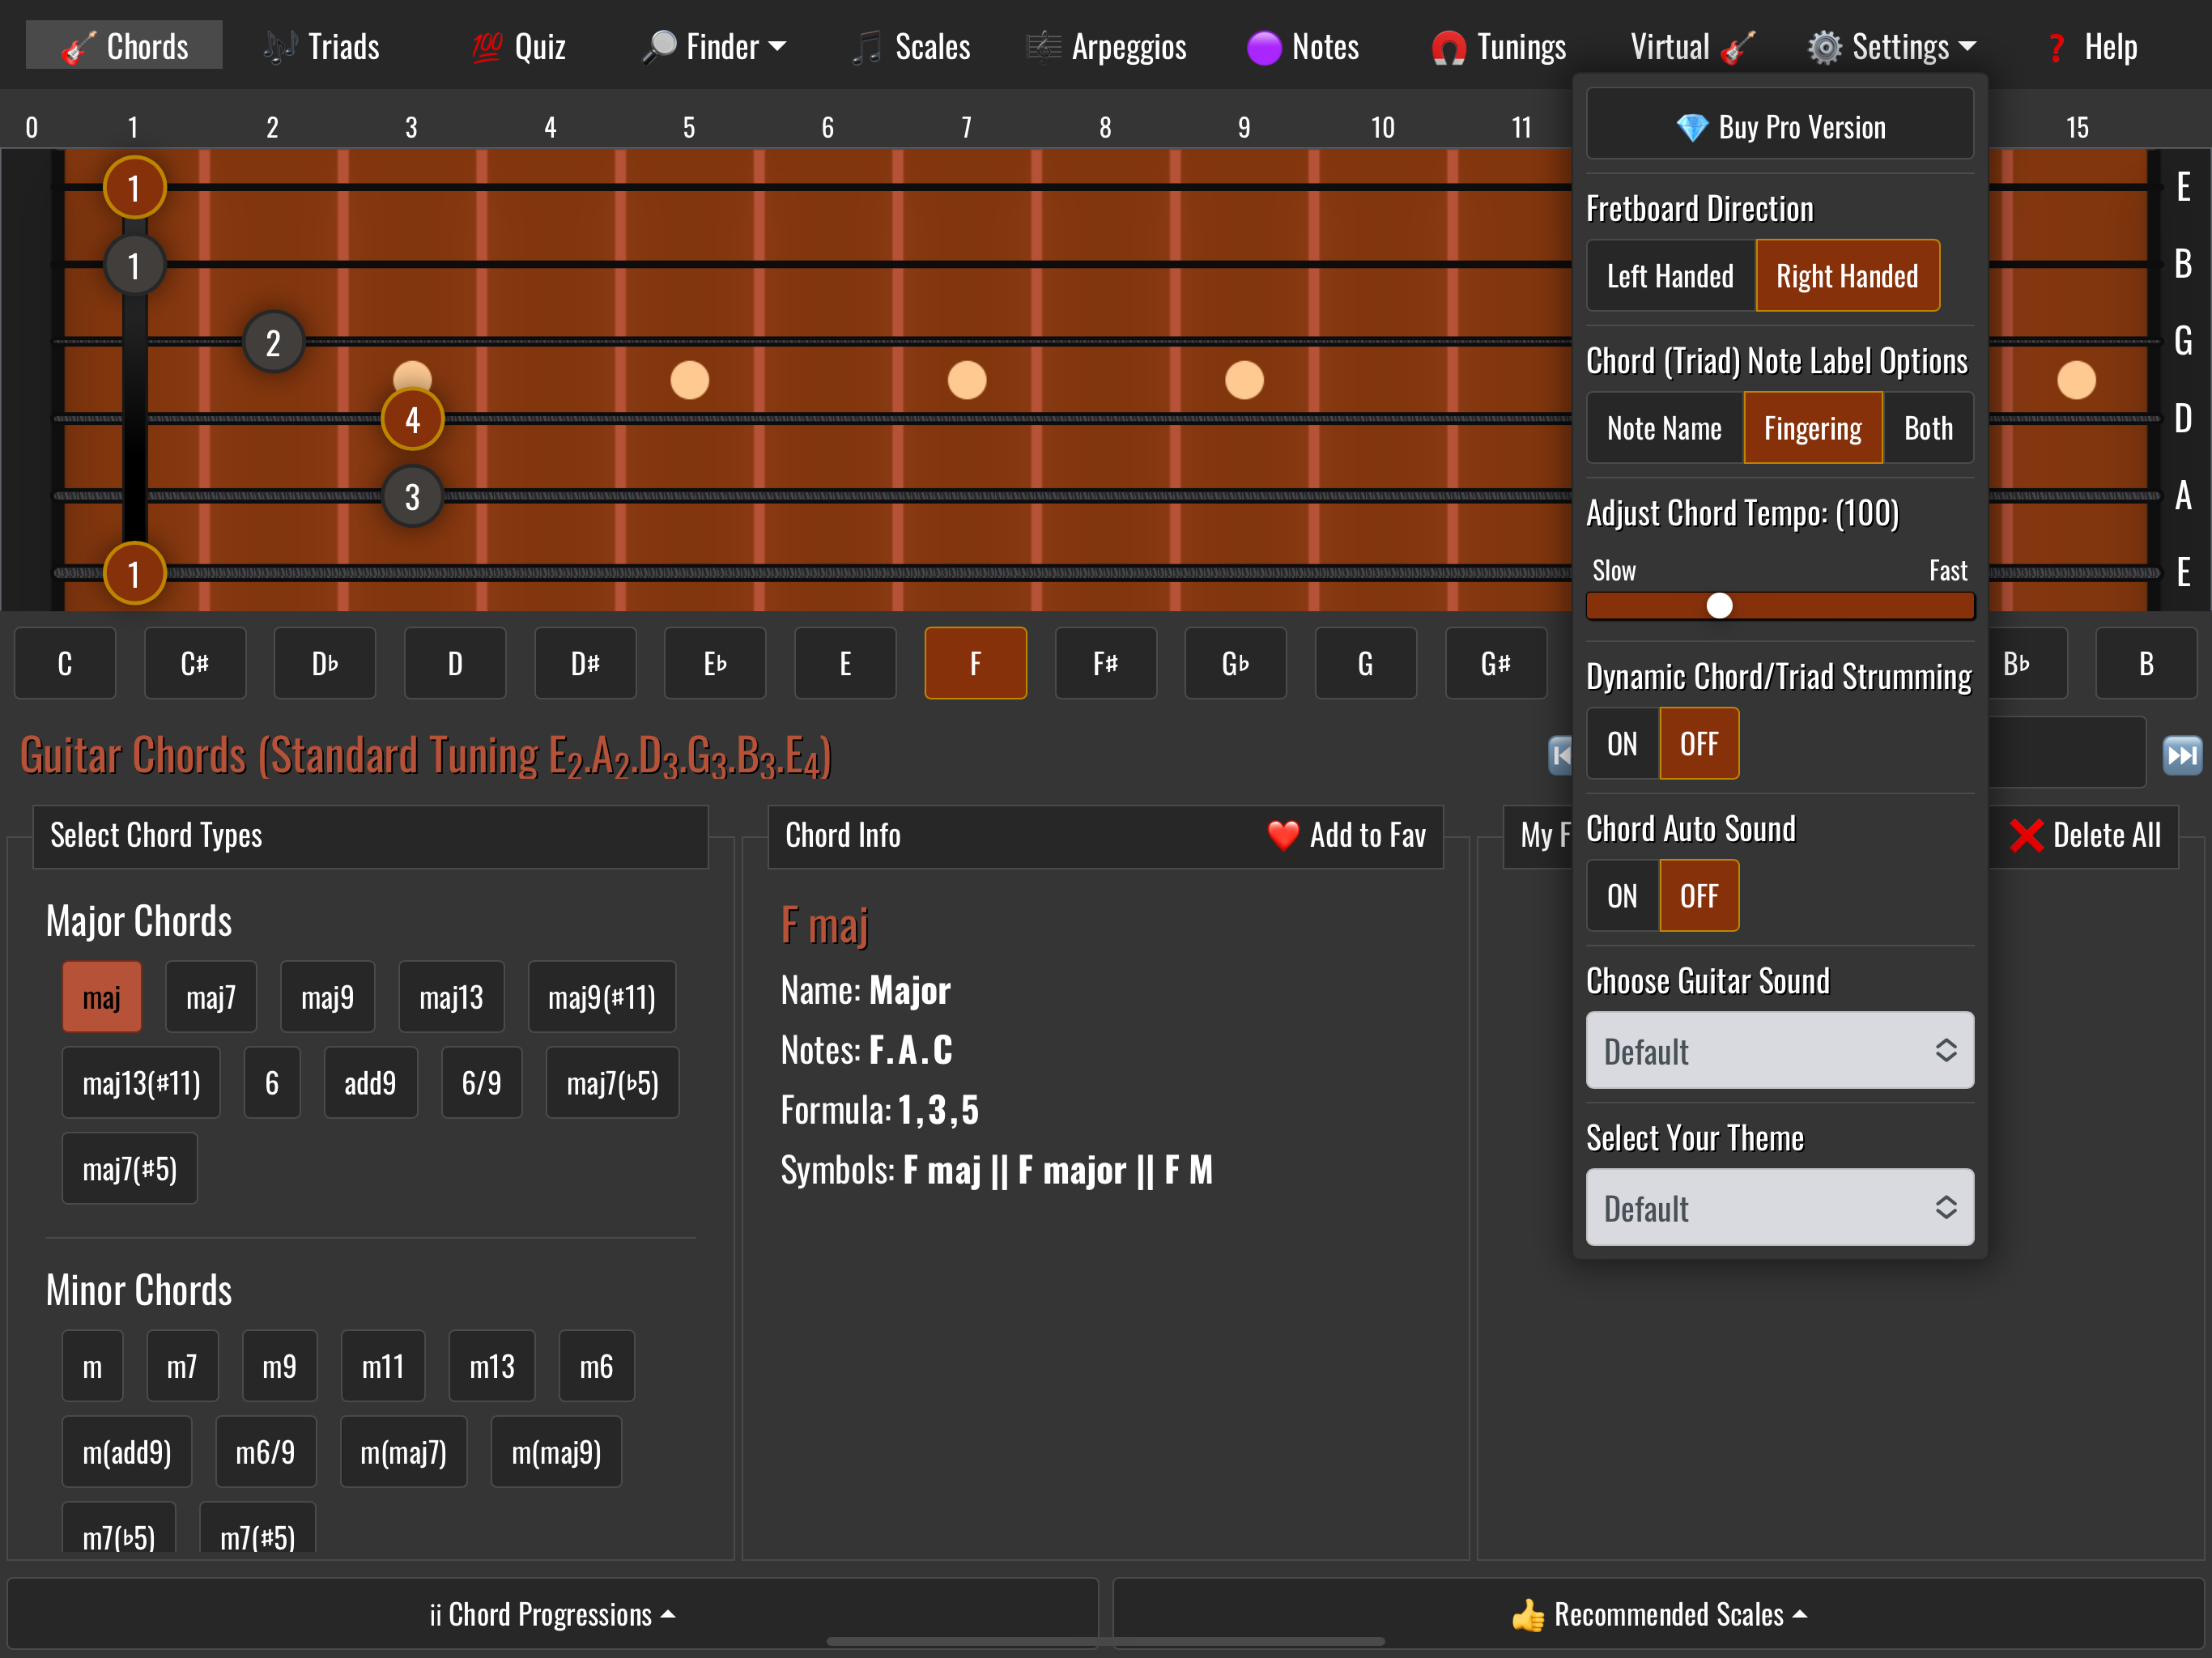Choose the m(add9) chord type
This screenshot has height=1658, width=2212.
pyautogui.click(x=127, y=1452)
